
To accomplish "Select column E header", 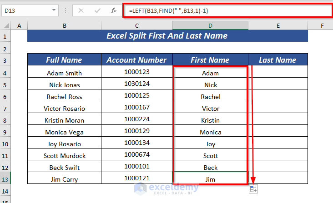I will [277, 26].
